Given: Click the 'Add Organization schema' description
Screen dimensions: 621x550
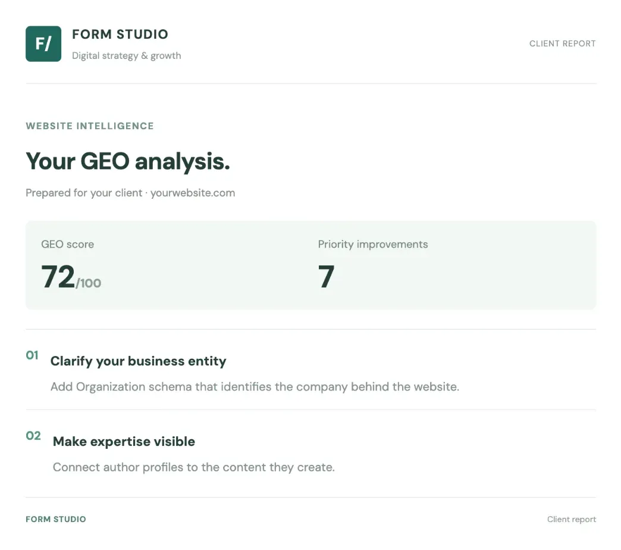Looking at the screenshot, I should 255,387.
